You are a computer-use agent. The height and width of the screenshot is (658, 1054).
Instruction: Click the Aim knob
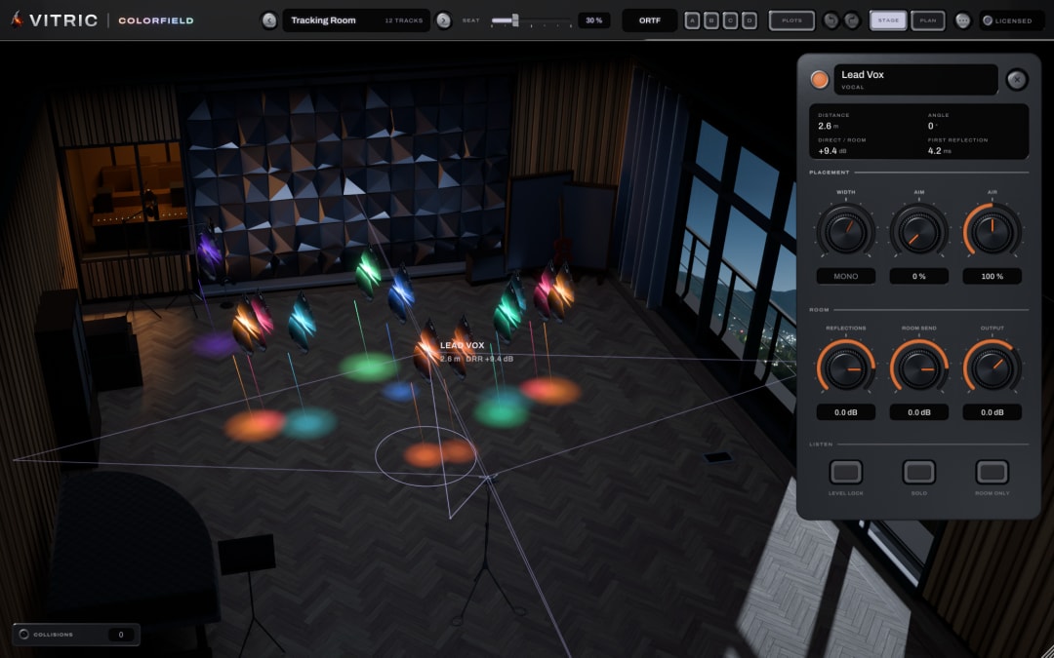(919, 232)
